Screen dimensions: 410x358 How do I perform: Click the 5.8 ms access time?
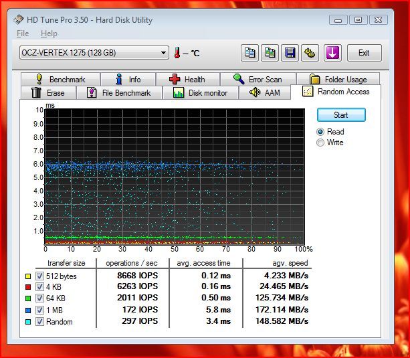pyautogui.click(x=218, y=310)
